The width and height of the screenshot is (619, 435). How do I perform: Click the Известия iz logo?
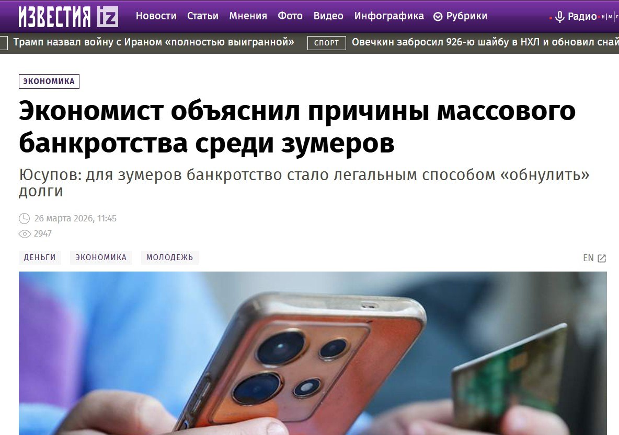(x=68, y=17)
